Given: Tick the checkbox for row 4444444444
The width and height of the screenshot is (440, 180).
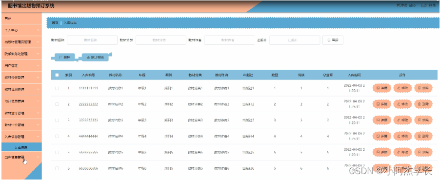Looking at the screenshot, I should pos(57,136).
